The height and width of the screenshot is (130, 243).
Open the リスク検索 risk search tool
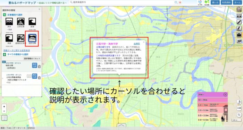[239, 16]
